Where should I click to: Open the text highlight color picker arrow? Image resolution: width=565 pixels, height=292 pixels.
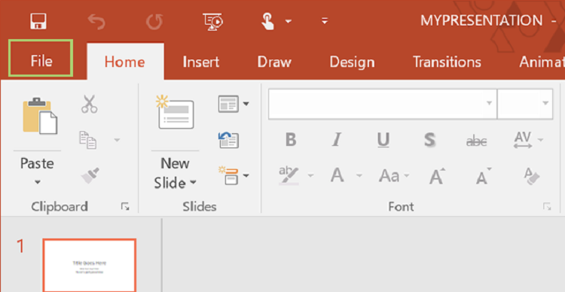click(x=310, y=176)
